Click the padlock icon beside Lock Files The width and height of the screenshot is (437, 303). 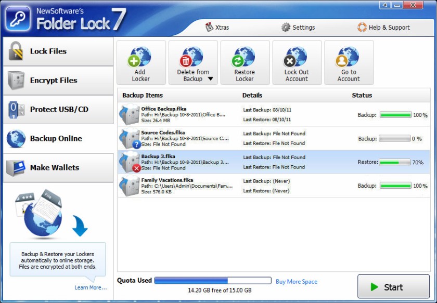pos(16,51)
